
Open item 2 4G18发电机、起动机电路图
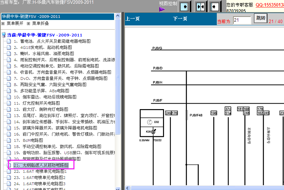[x=43, y=47]
